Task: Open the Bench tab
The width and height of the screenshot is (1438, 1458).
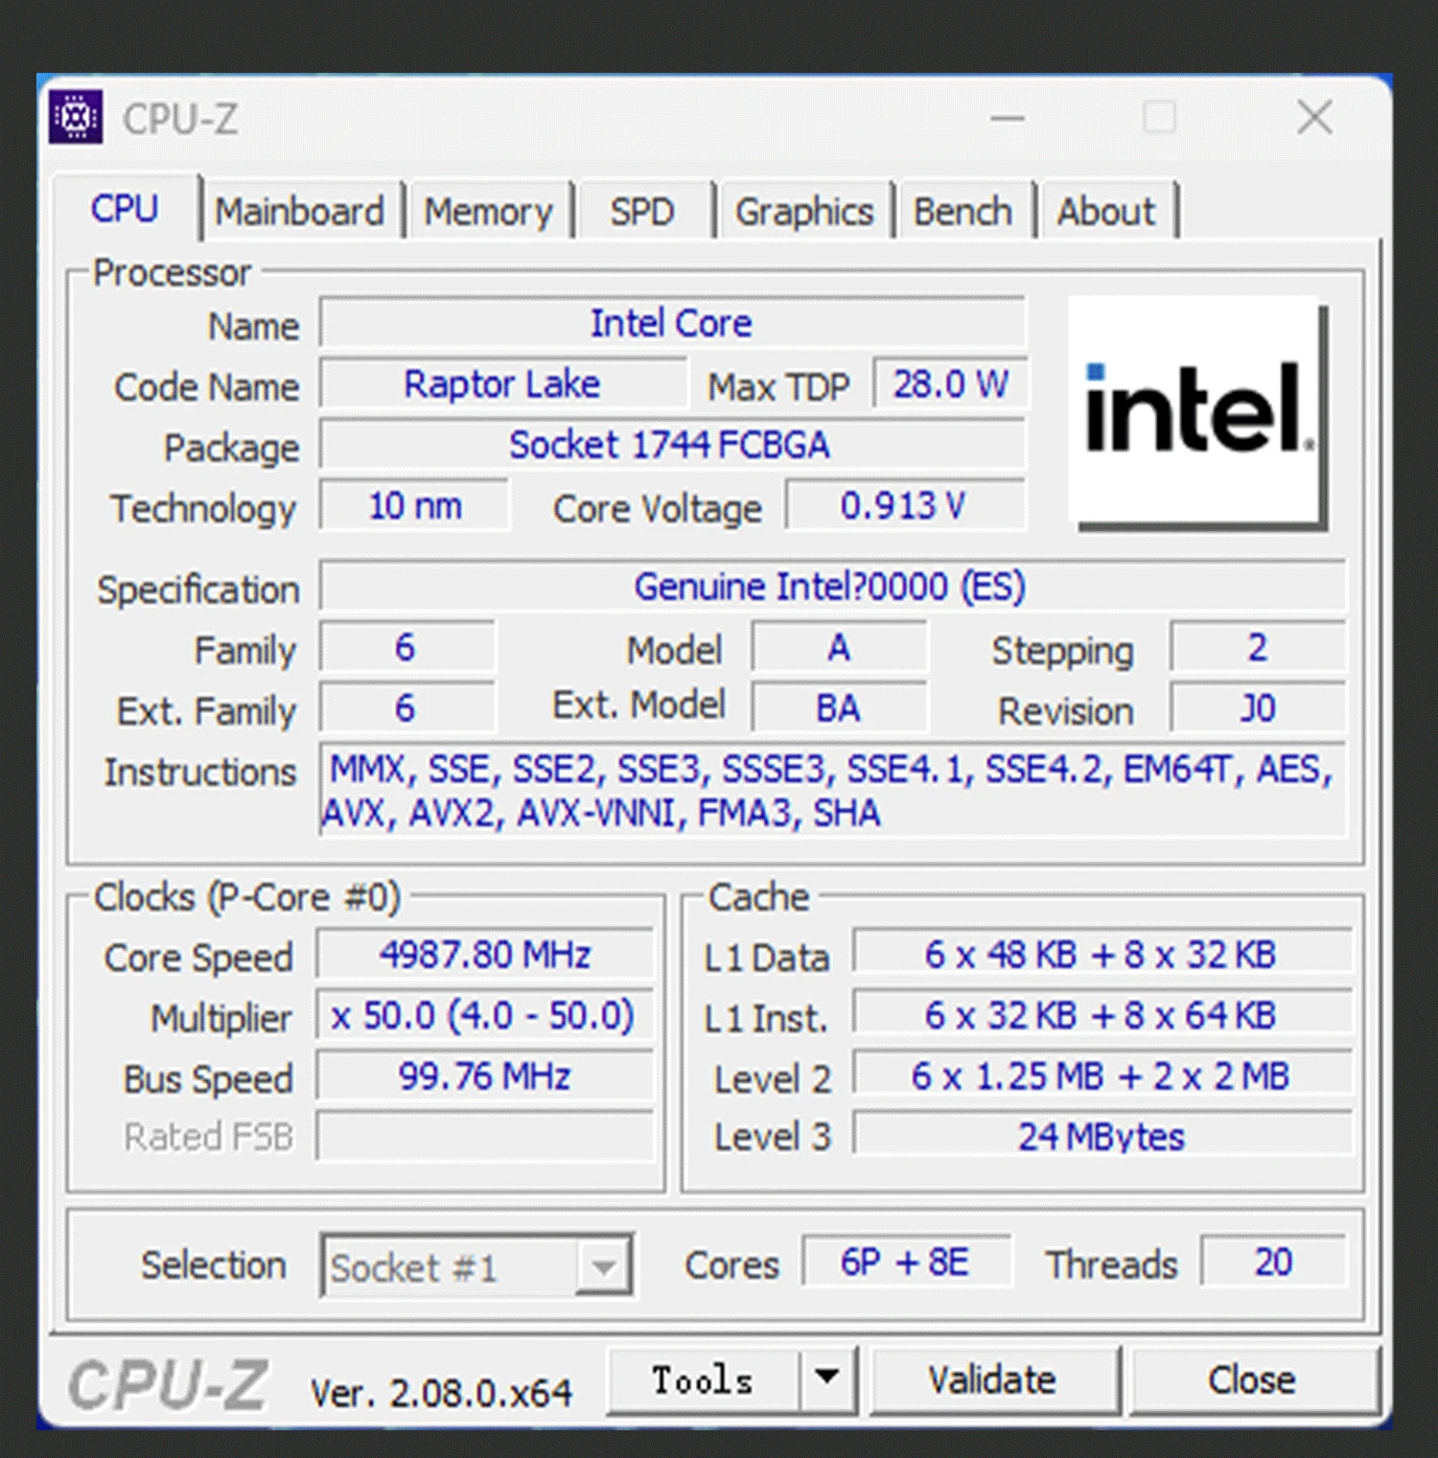Action: [x=963, y=211]
